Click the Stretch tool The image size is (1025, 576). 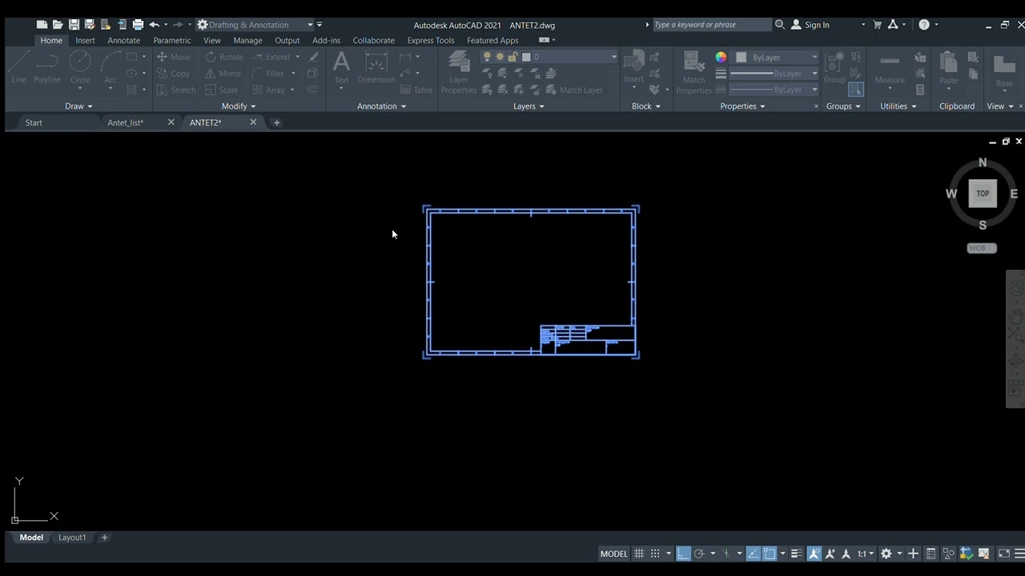(x=175, y=90)
